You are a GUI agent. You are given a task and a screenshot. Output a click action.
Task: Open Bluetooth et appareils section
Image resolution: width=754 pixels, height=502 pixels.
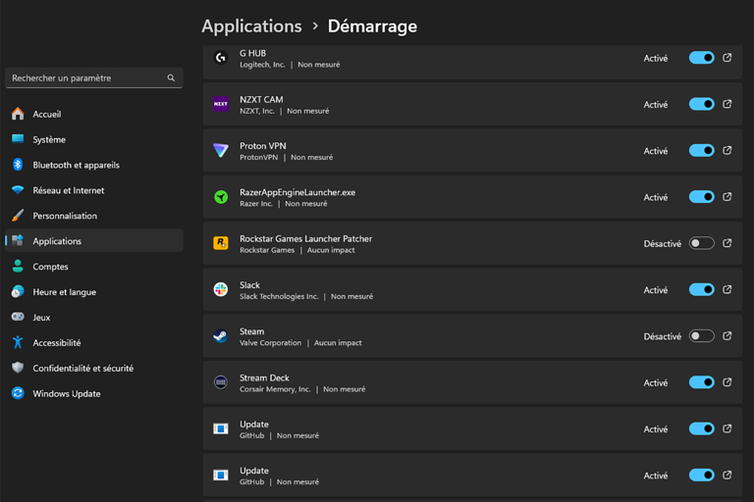94,165
